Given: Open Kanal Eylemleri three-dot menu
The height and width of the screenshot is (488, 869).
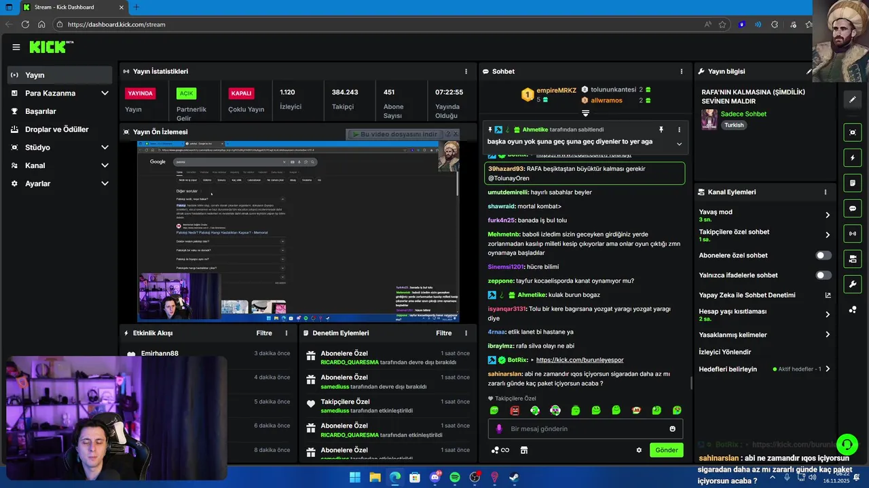Looking at the screenshot, I should [826, 192].
